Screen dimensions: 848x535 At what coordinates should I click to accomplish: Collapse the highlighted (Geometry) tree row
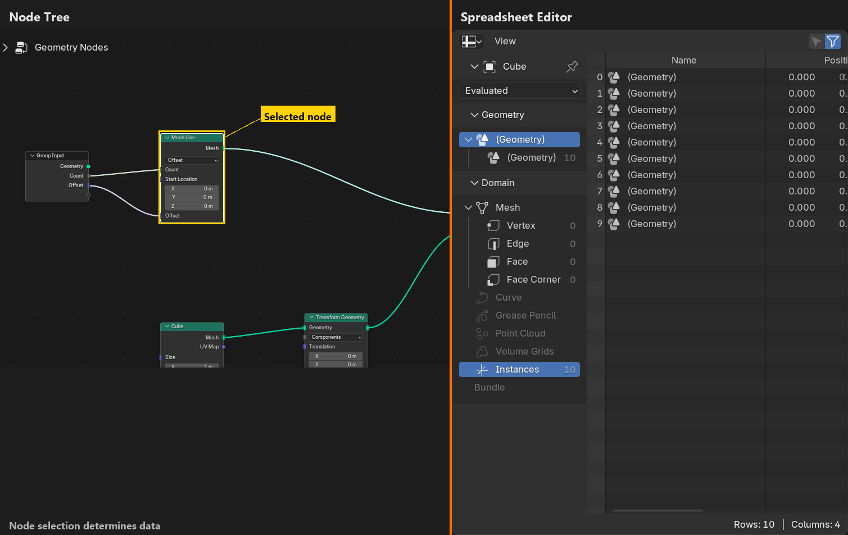click(468, 139)
